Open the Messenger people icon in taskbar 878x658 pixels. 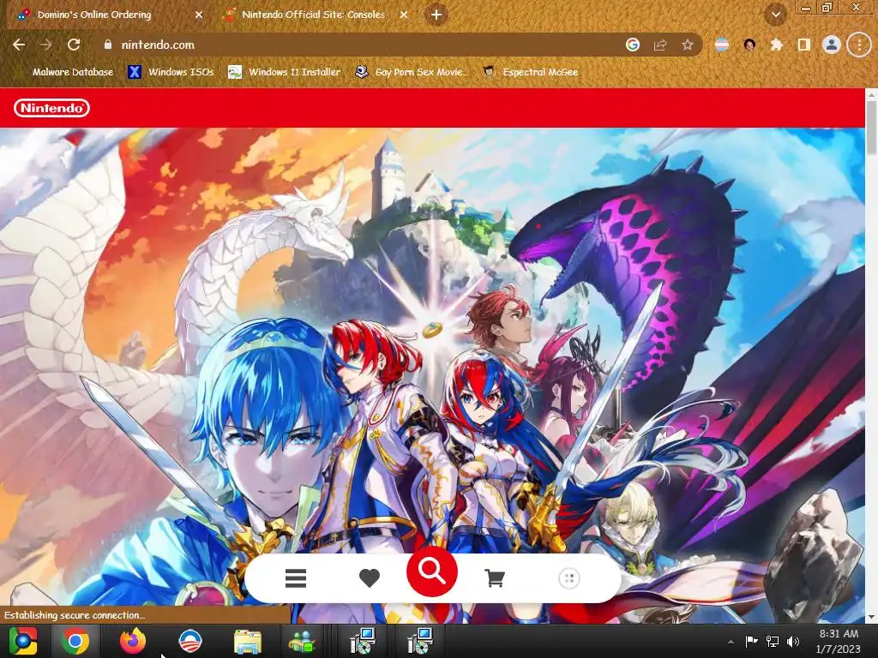[x=302, y=642]
